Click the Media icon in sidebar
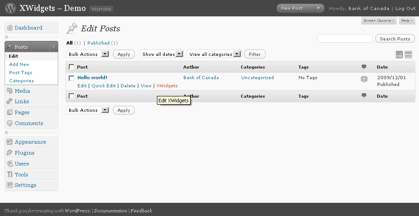The image size is (419, 216). (10, 91)
